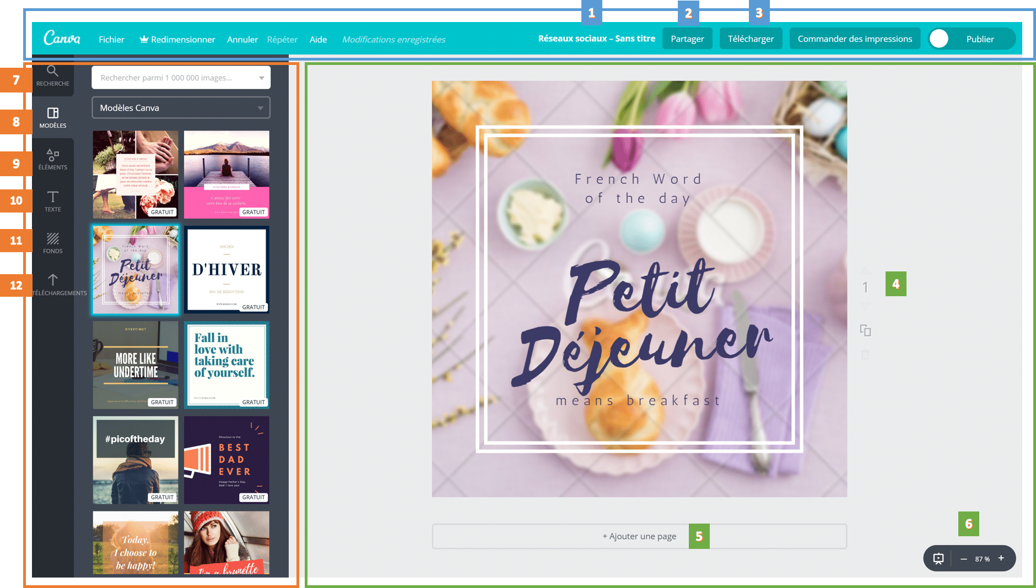Switch to the Modèles sidebar tab

52,117
